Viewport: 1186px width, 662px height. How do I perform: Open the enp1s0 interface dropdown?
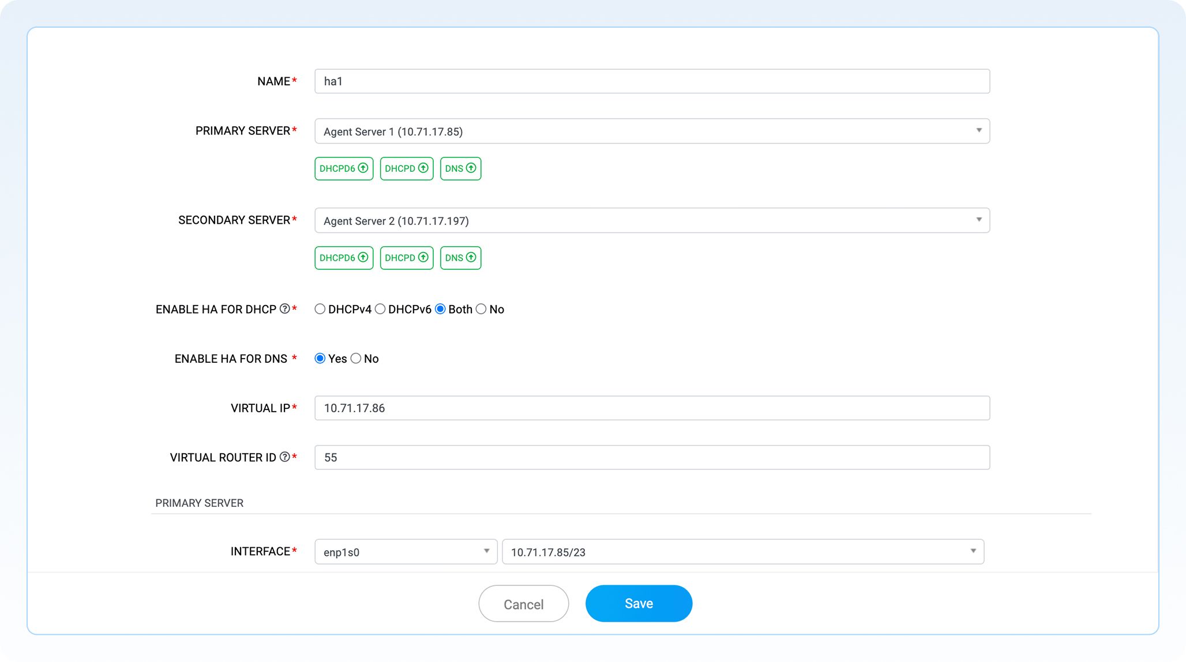486,551
